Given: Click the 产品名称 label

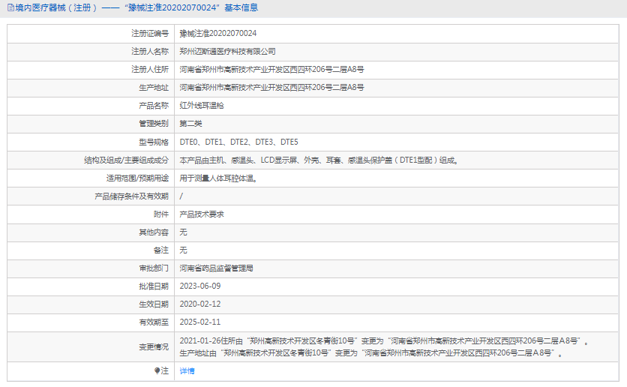Looking at the screenshot, I should tap(154, 106).
